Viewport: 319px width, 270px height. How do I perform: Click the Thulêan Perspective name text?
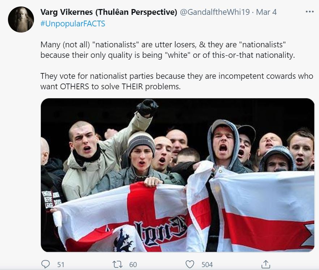[x=136, y=12]
